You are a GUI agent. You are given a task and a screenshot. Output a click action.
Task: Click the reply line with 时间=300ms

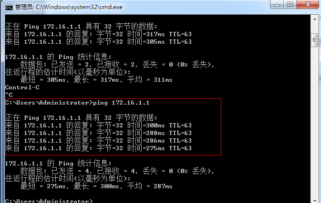point(98,125)
